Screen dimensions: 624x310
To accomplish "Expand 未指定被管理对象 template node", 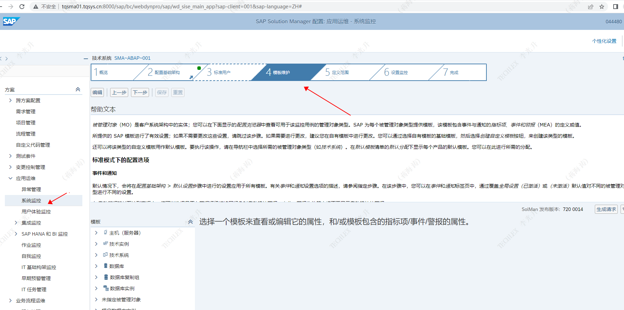I will [x=96, y=300].
